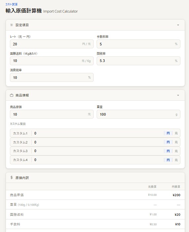Click the 国際送料 row in the breakdown table
Image resolution: width=189 pixels, height=232 pixels.
[95, 214]
